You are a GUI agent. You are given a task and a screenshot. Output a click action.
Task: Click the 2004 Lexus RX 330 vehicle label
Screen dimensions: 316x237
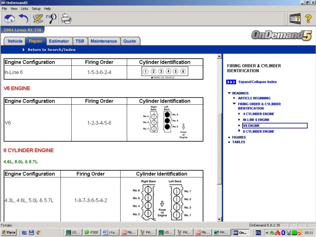(22, 30)
